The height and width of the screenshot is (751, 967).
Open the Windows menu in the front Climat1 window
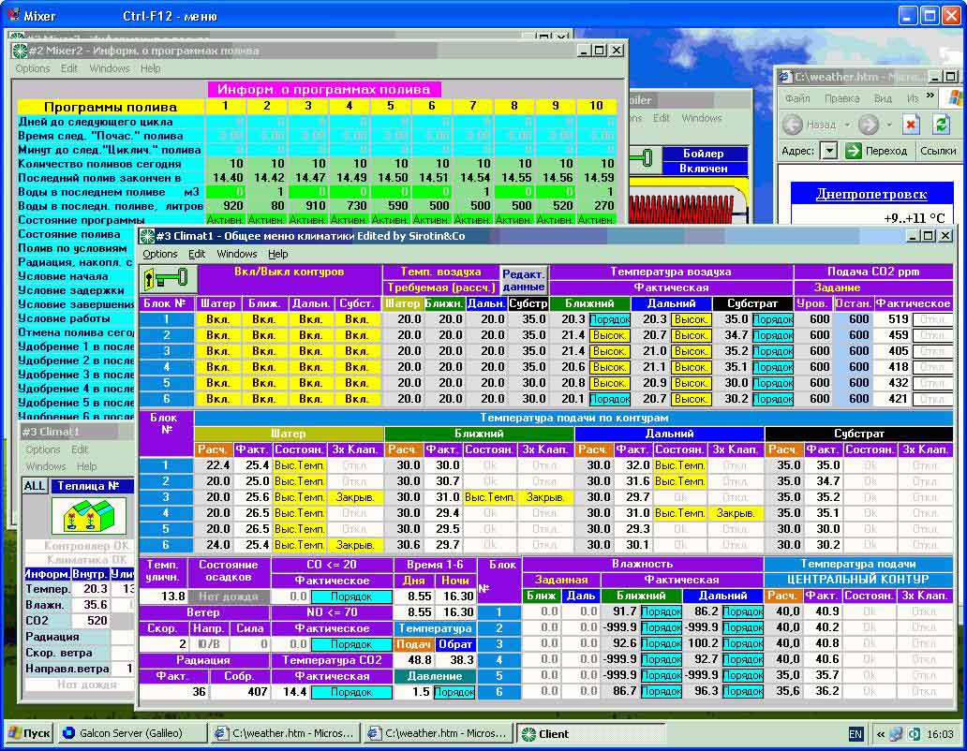tap(237, 254)
